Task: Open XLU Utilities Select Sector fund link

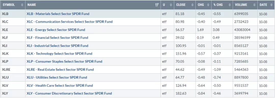Action: 57,77
